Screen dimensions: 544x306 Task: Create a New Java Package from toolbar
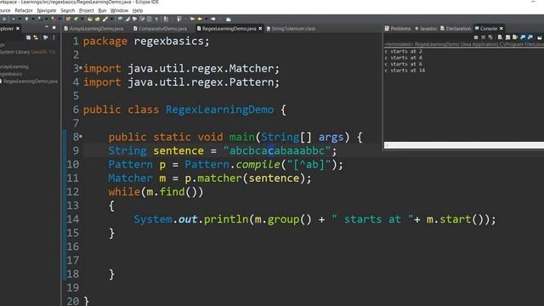tap(68, 19)
